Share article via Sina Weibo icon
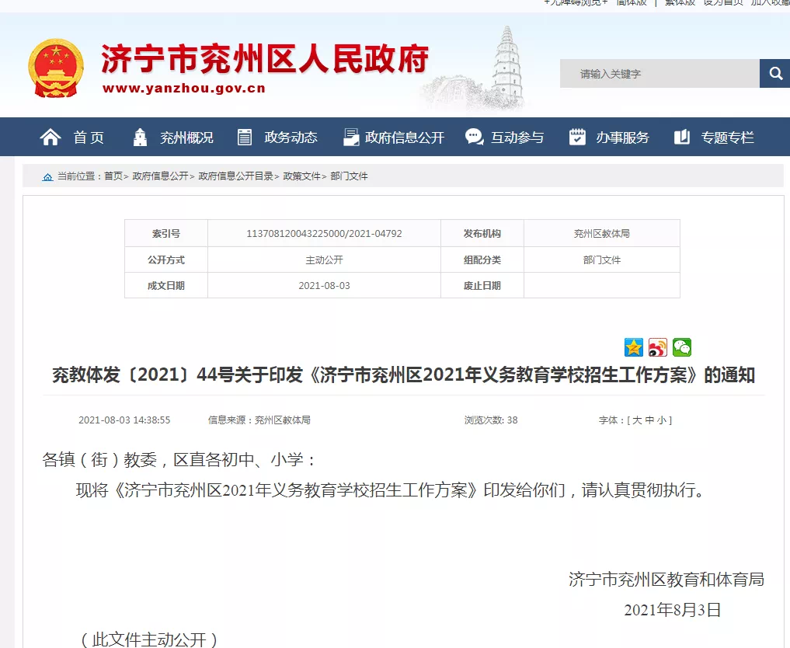The image size is (790, 648). coord(658,347)
